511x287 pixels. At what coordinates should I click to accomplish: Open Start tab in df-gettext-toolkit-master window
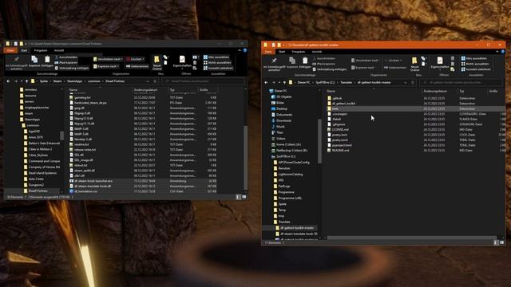[x=282, y=52]
